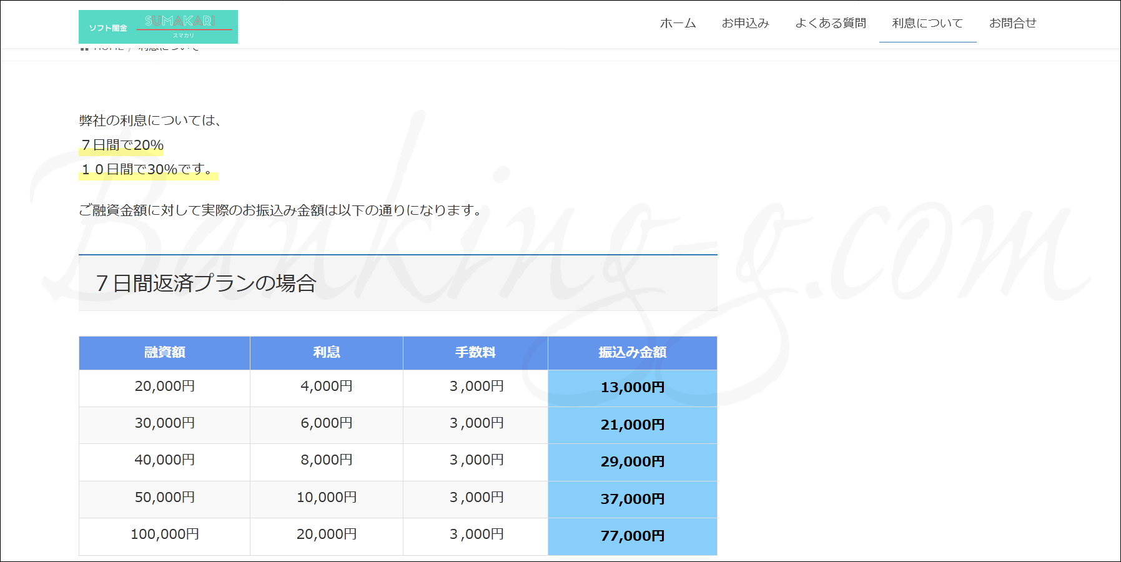Select the 77,000円 transfer amount cell
The image size is (1121, 562).
coord(632,536)
